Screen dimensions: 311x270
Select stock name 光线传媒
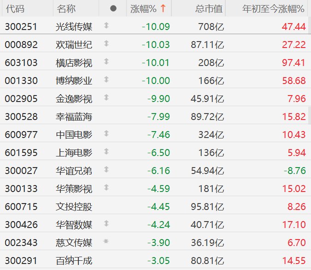74,27
